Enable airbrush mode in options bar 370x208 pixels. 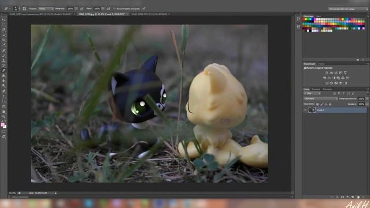pyautogui.click(x=109, y=9)
